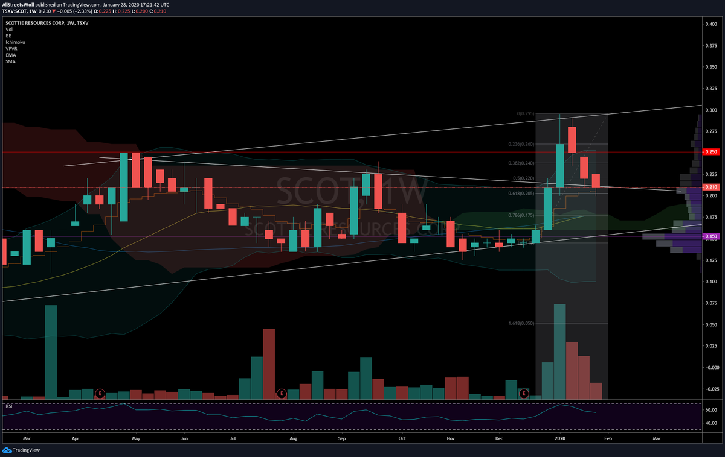Click the Jul label on time axis
This screenshot has height=457, width=725.
(x=233, y=438)
